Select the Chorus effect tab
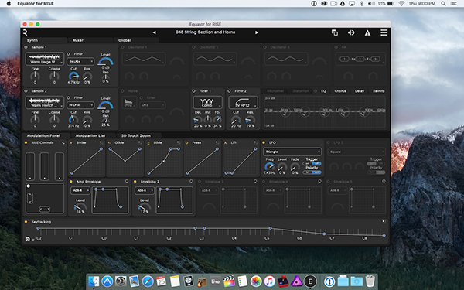464x290 pixels. coord(340,91)
